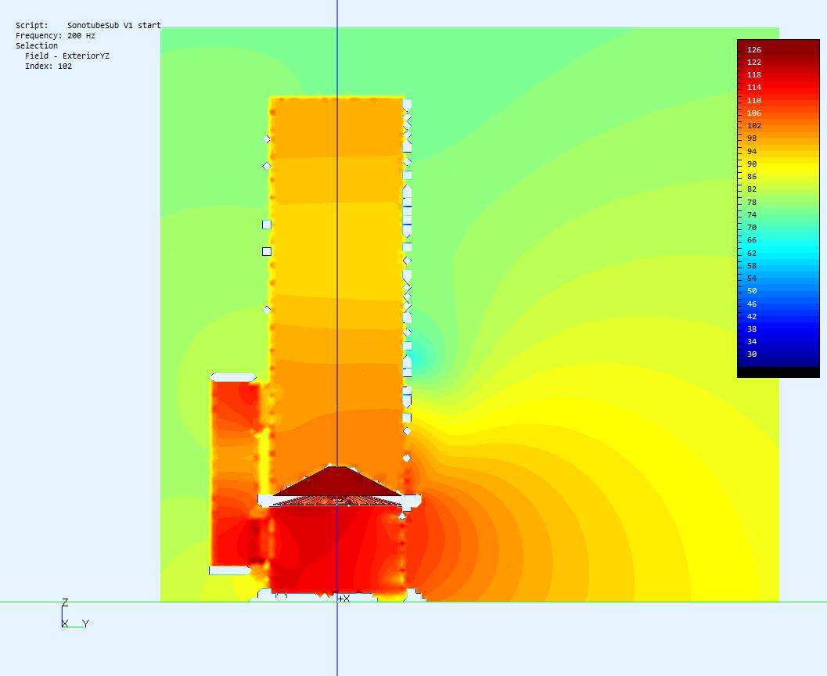Click the 50 legend value
The width and height of the screenshot is (827, 676).
point(752,290)
